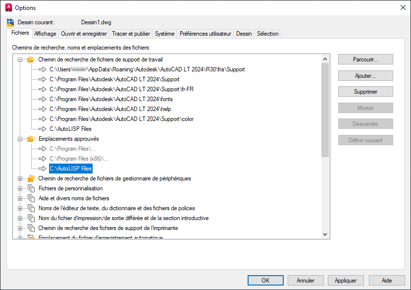Select highlighted C:\AutoLISP Files under Emplacements approuvés
411x290 pixels.
pos(70,169)
